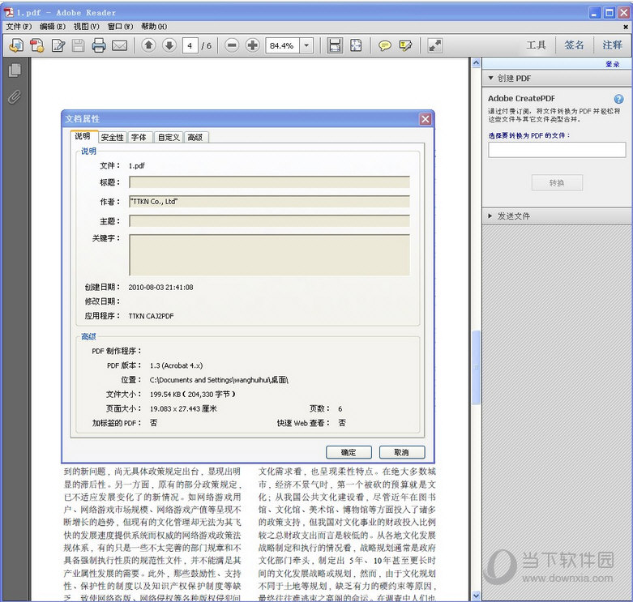Image resolution: width=633 pixels, height=602 pixels.
Task: Expand the 发送文件 panel section
Action: click(490, 216)
